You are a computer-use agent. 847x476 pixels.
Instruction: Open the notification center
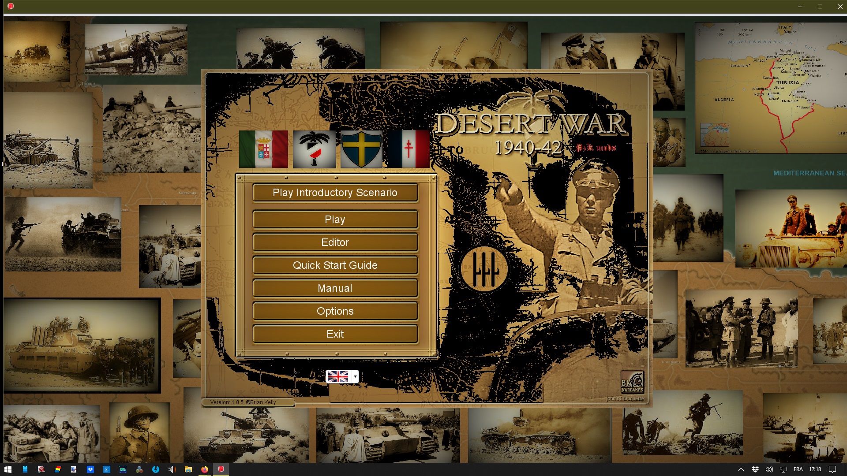pos(832,469)
